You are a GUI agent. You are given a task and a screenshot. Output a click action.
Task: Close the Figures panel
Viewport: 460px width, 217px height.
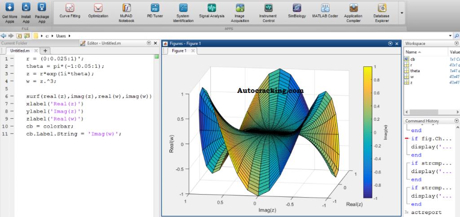[397, 43]
